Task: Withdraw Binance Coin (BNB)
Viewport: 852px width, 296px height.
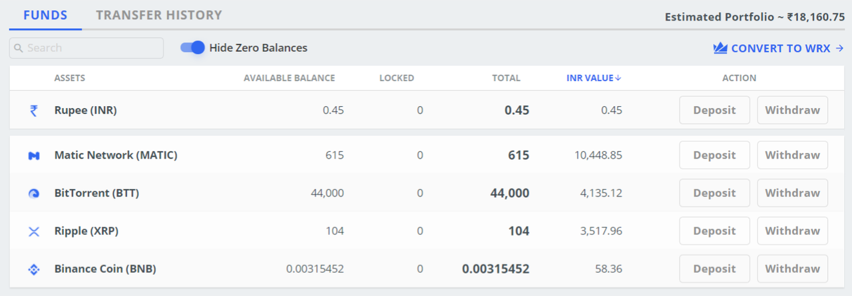Action: coord(793,269)
